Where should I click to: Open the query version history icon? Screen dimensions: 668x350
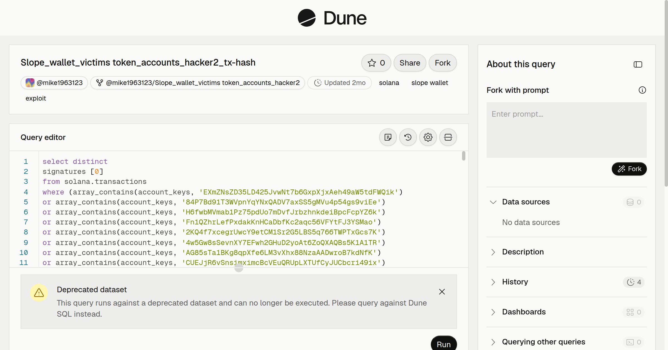(408, 137)
